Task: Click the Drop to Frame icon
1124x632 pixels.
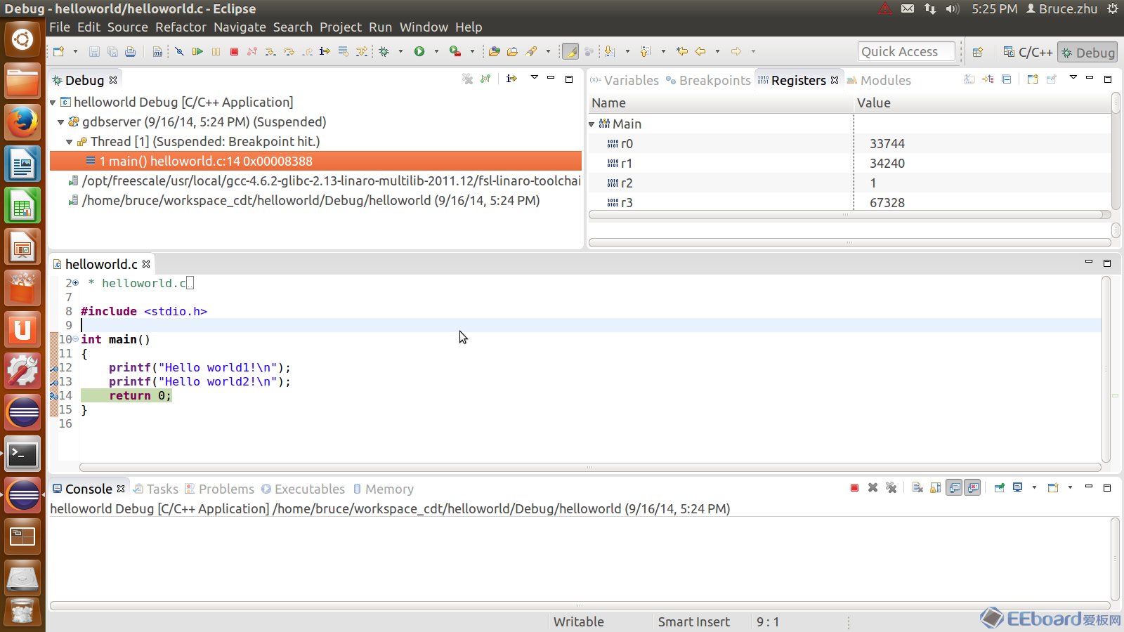Action: pyautogui.click(x=344, y=51)
